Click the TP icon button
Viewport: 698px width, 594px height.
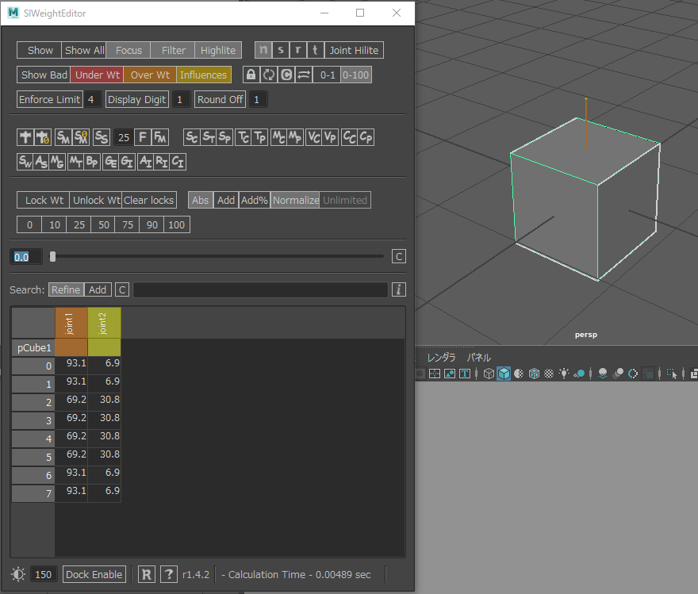[260, 137]
